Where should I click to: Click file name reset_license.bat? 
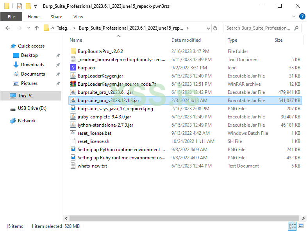coord(95,133)
